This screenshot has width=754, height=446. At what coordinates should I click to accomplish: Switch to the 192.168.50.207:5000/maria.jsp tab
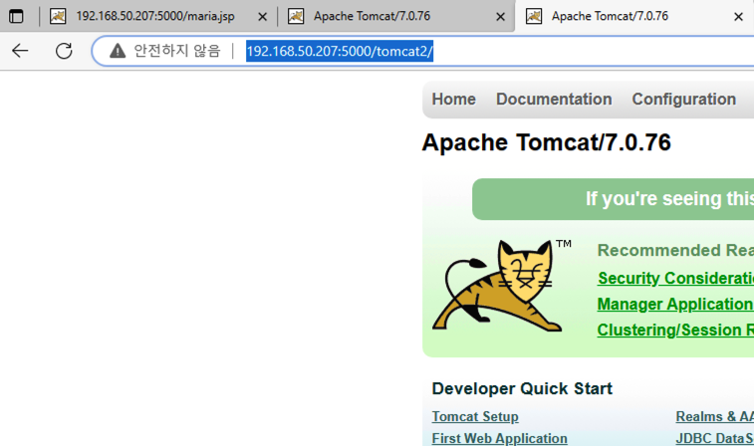tap(158, 16)
